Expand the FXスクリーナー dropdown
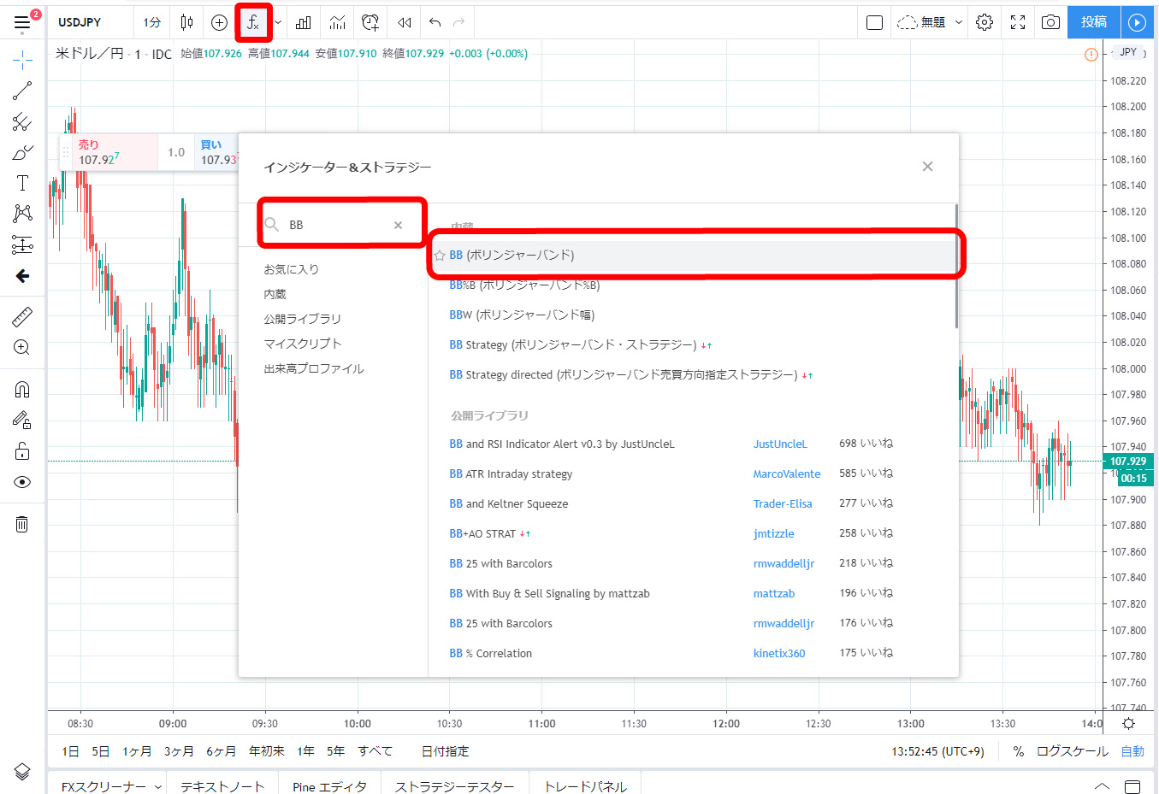Viewport: 1159px width, 794px height. pos(158,786)
